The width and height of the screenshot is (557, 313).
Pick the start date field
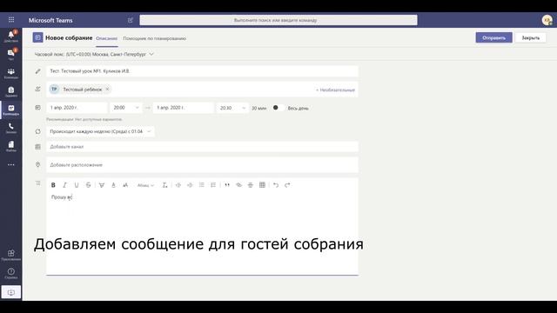[x=77, y=108]
